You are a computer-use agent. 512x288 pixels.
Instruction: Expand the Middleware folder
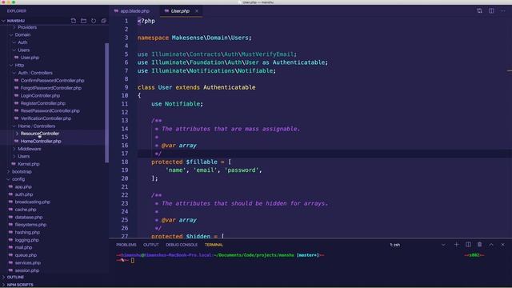[x=30, y=149]
